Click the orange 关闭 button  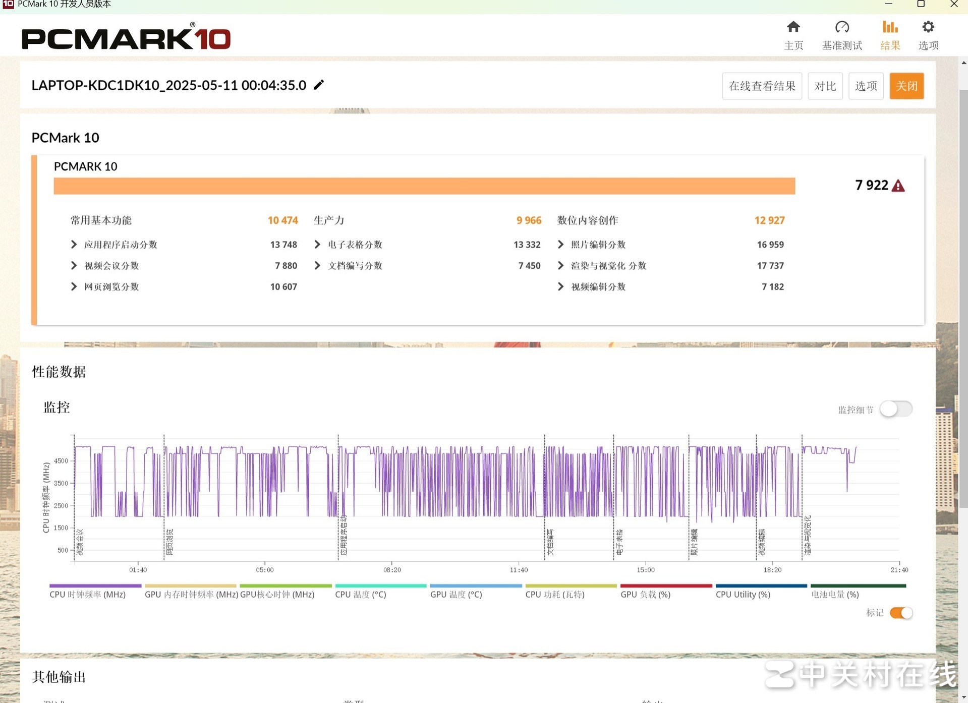coord(906,86)
